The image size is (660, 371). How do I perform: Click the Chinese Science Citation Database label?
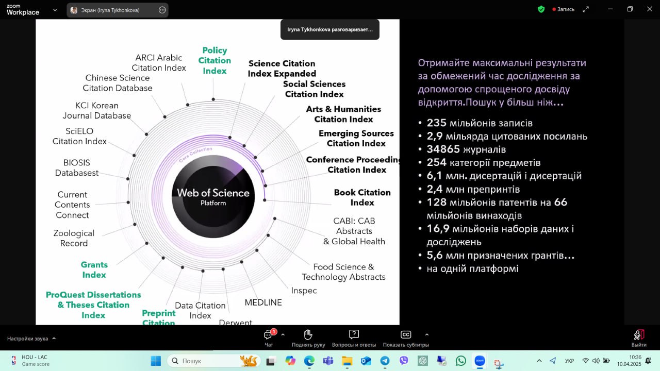click(118, 83)
